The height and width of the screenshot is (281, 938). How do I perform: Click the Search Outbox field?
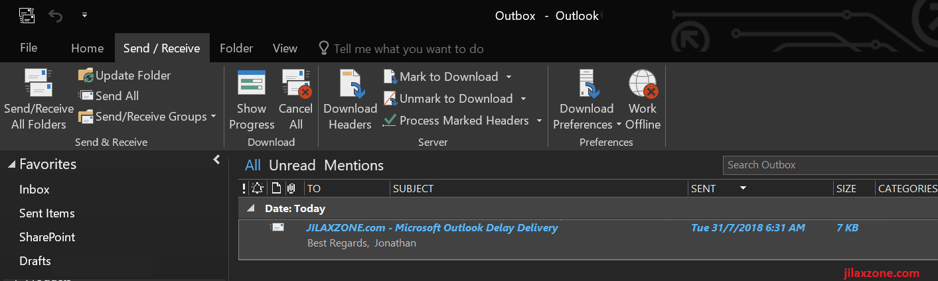pyautogui.click(x=830, y=165)
